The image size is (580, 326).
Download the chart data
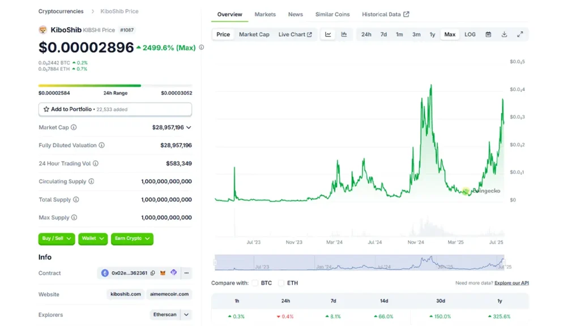tap(504, 35)
